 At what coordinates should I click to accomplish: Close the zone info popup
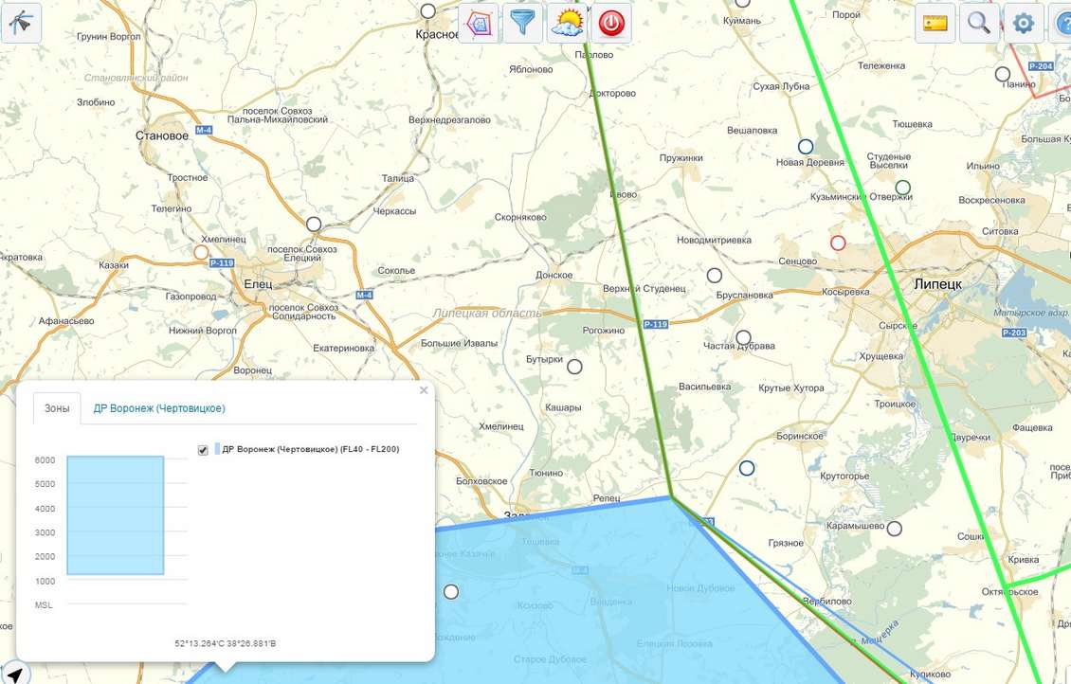pos(424,390)
